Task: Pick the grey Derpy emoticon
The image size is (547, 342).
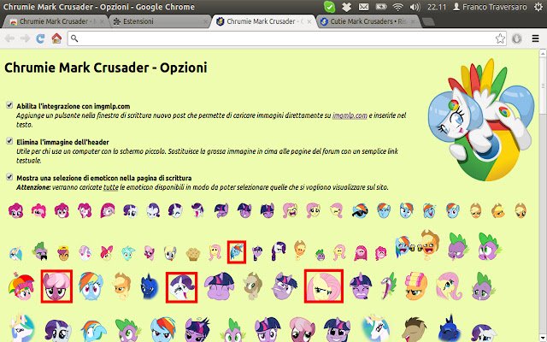Action: pos(170,253)
